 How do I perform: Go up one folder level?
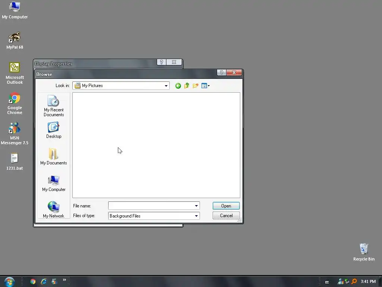[x=187, y=86]
